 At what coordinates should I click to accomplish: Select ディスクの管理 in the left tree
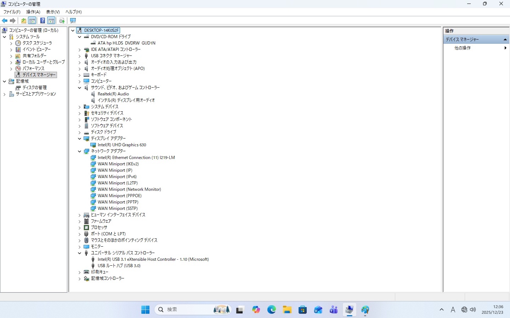tap(34, 88)
